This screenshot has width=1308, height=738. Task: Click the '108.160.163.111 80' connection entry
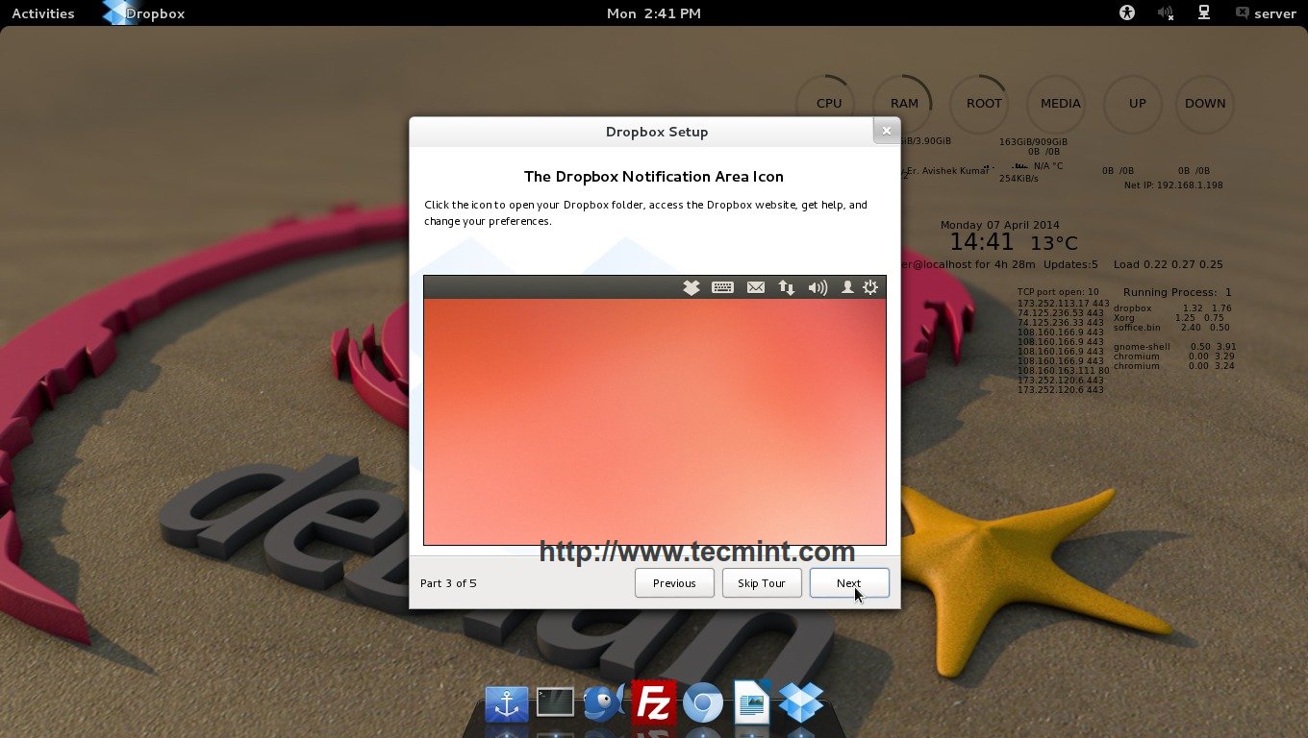[1063, 371]
